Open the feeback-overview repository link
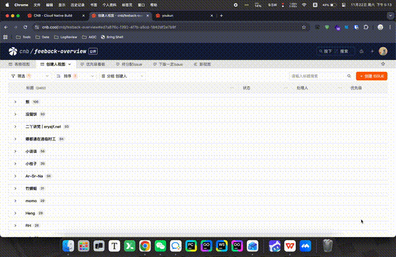 (x=60, y=51)
